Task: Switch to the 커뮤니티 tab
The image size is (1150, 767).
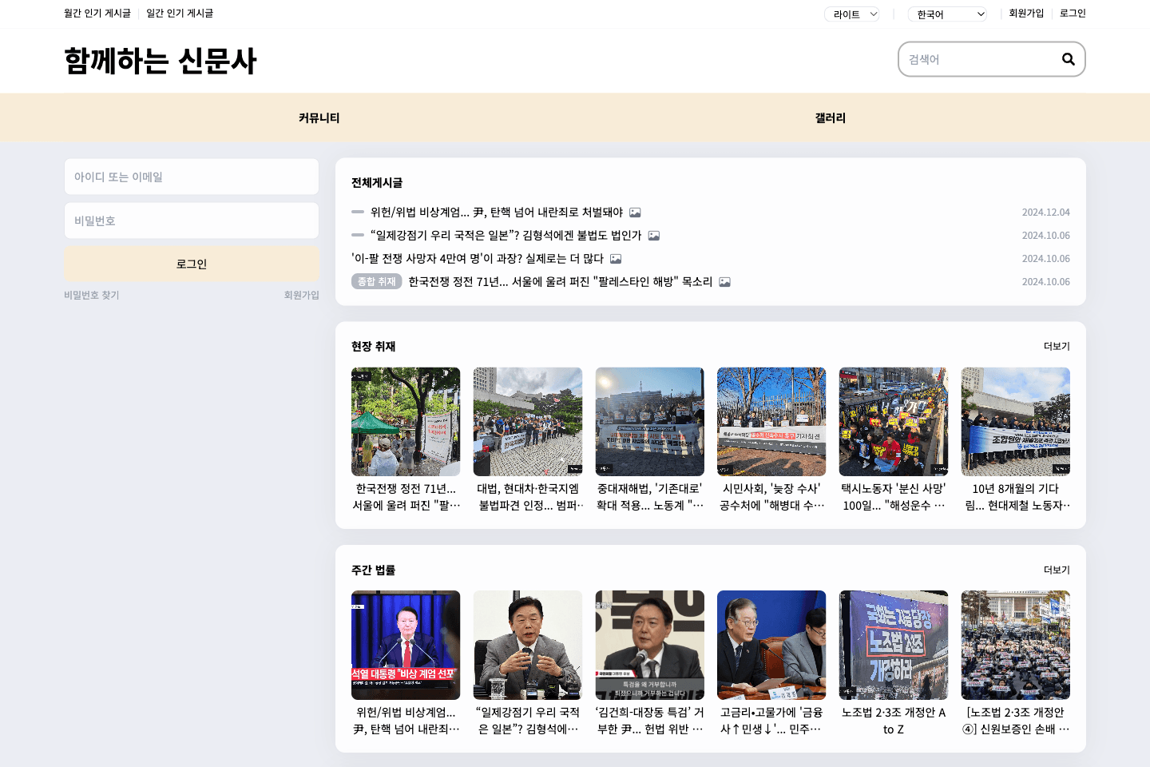Action: point(318,117)
